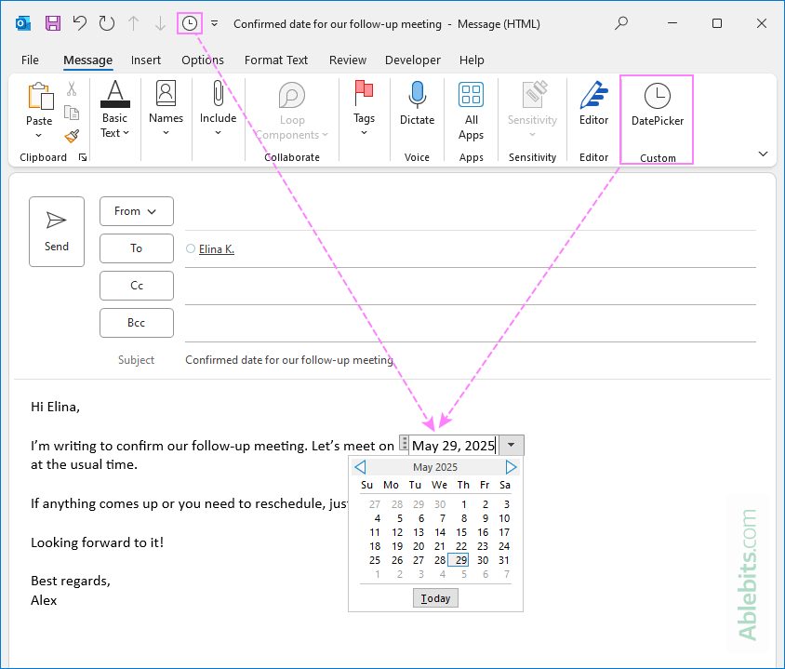Pick day 20 in the calendar
785x669 pixels.
tap(418, 546)
